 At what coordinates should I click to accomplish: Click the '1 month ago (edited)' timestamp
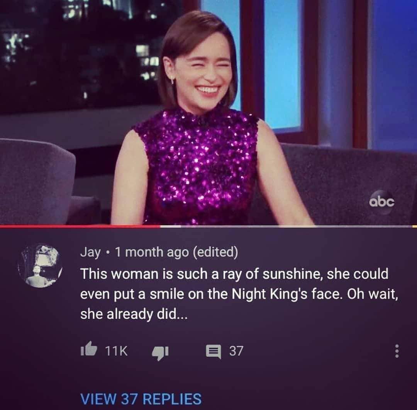point(176,252)
